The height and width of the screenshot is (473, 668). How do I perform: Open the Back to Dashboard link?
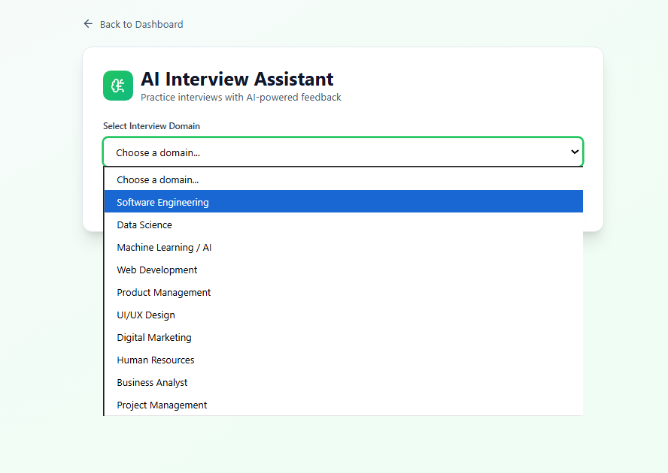click(141, 24)
